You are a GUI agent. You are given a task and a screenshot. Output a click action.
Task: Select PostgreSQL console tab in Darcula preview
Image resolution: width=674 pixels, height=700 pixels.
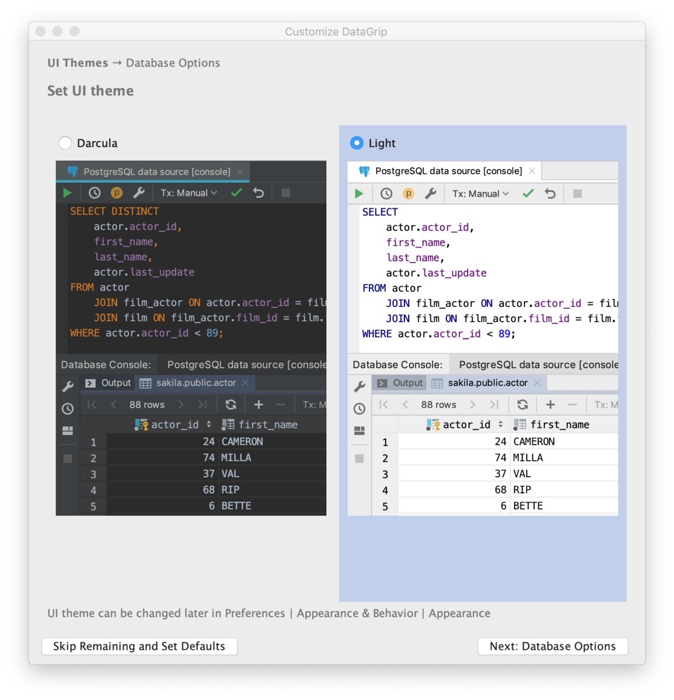coord(153,171)
